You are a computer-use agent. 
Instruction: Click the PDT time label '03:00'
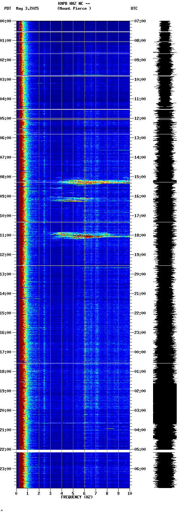[6, 80]
